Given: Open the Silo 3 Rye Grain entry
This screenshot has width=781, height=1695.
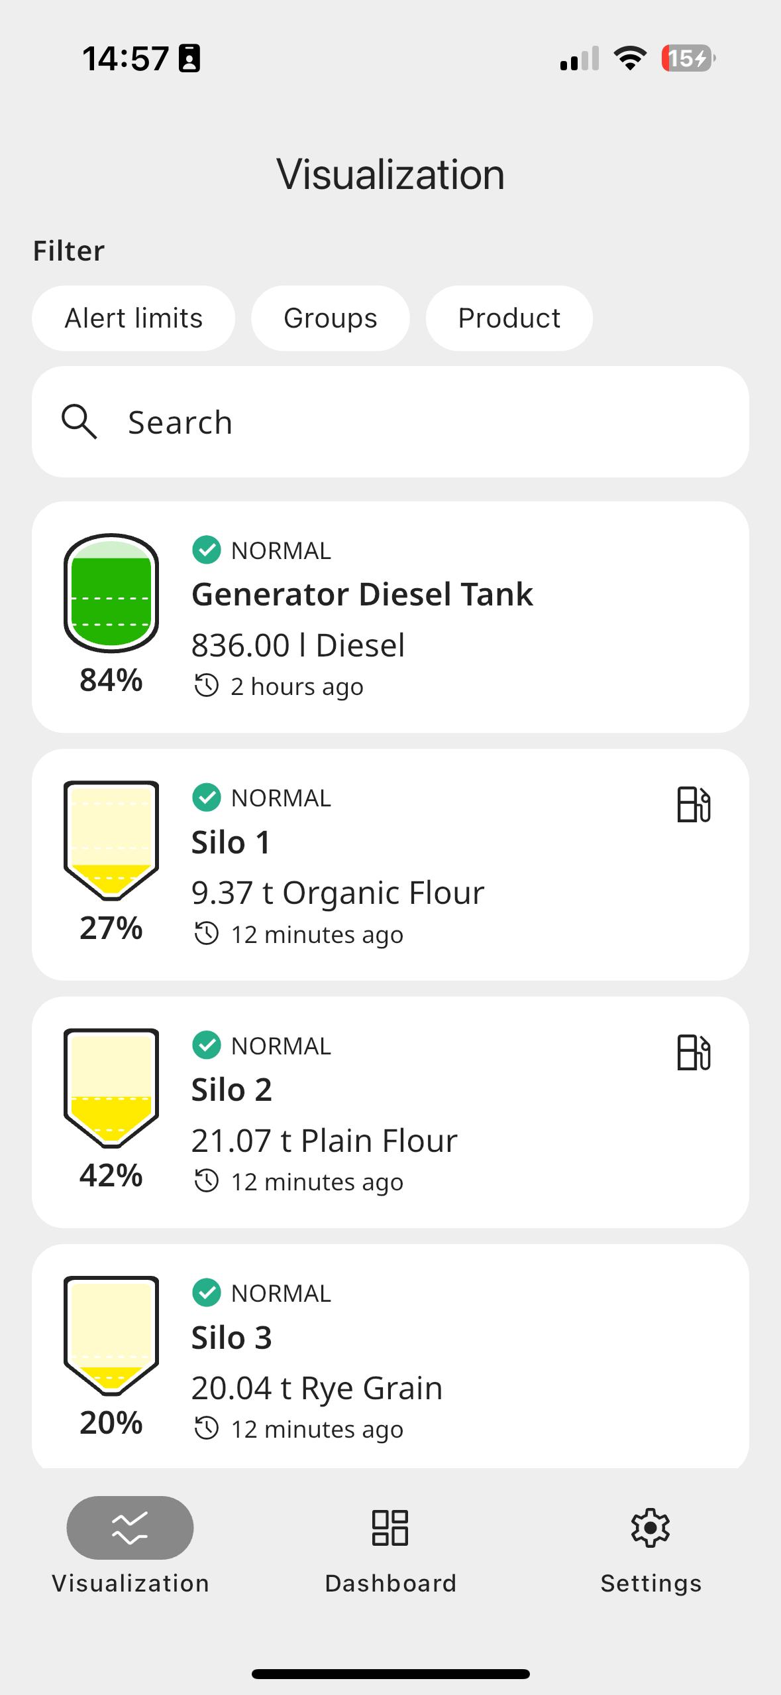Looking at the screenshot, I should (317, 1388).
